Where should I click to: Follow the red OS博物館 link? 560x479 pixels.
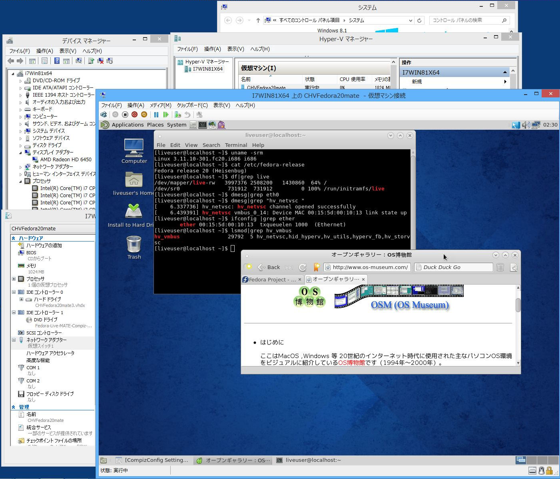351,363
